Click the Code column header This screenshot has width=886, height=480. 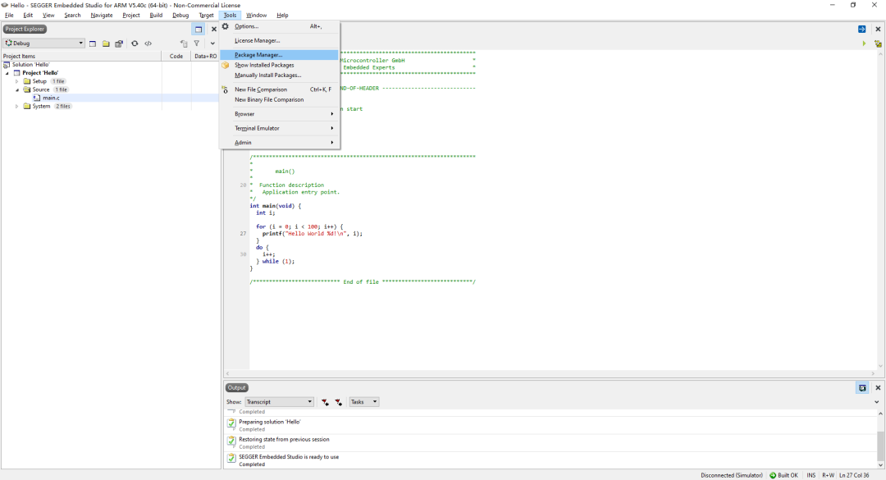tap(176, 56)
